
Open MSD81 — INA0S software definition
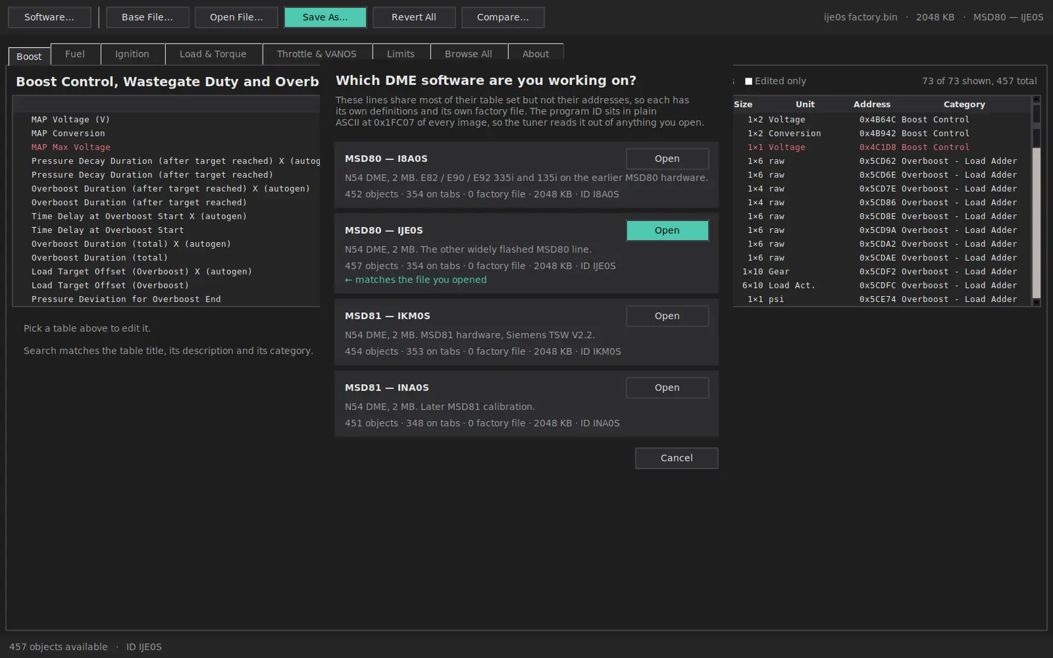point(667,388)
